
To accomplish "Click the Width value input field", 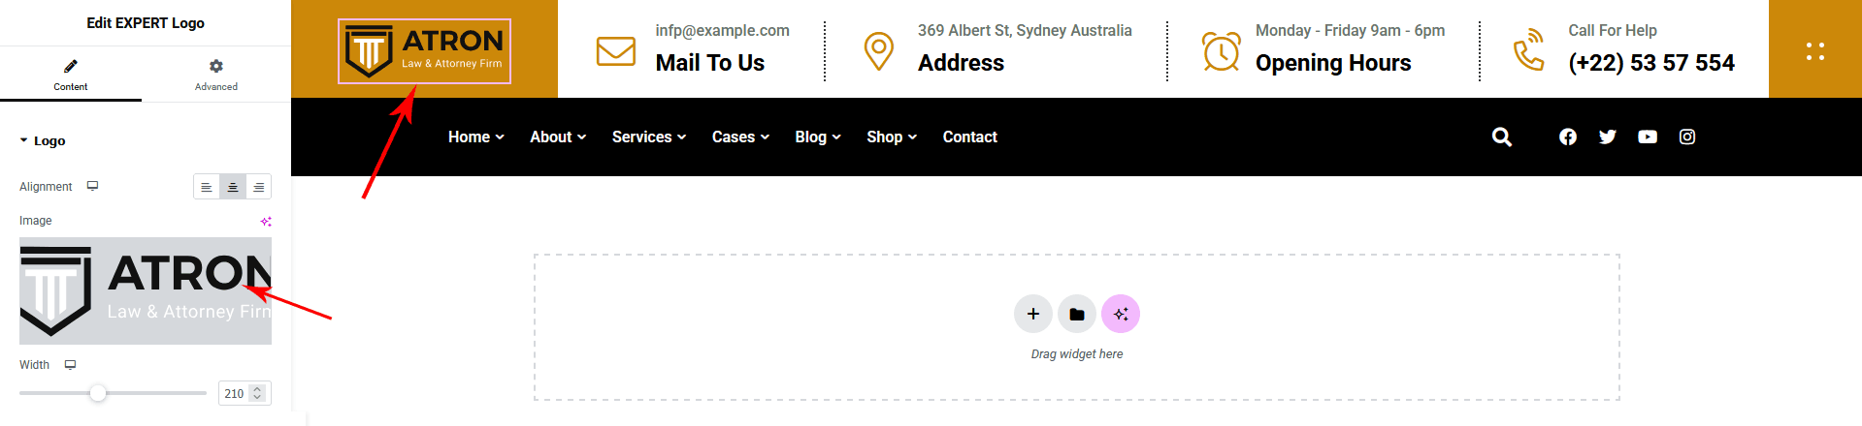I will pyautogui.click(x=235, y=394).
